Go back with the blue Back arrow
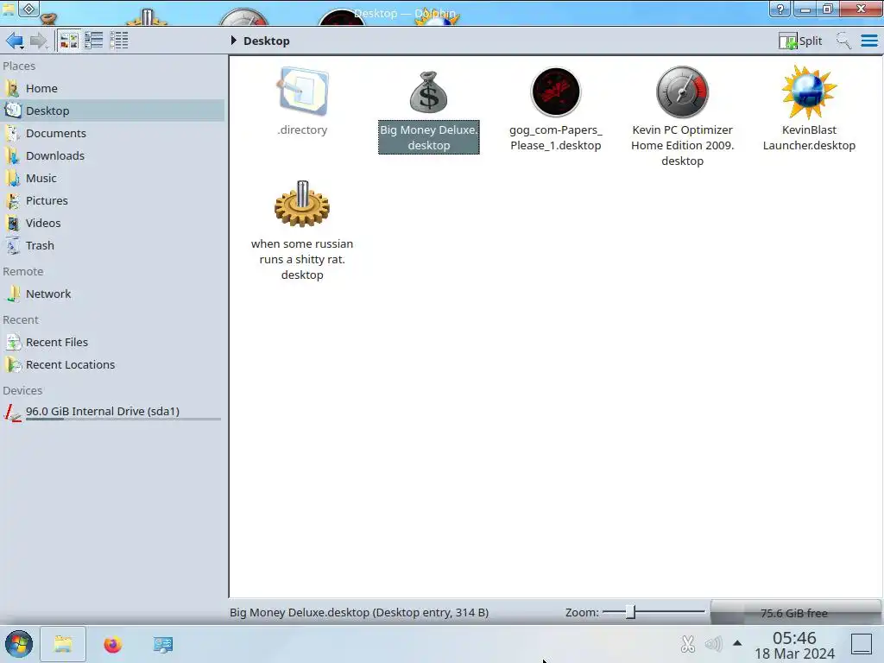 pyautogui.click(x=15, y=41)
